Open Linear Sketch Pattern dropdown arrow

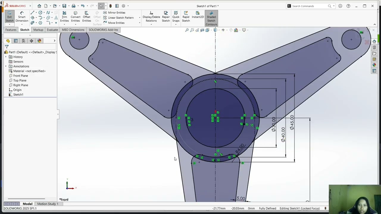point(139,18)
